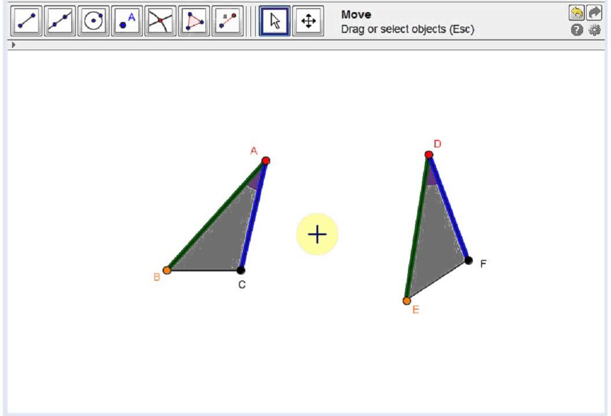Select the Intersect two objects tool
The height and width of the screenshot is (416, 611).
click(x=160, y=21)
